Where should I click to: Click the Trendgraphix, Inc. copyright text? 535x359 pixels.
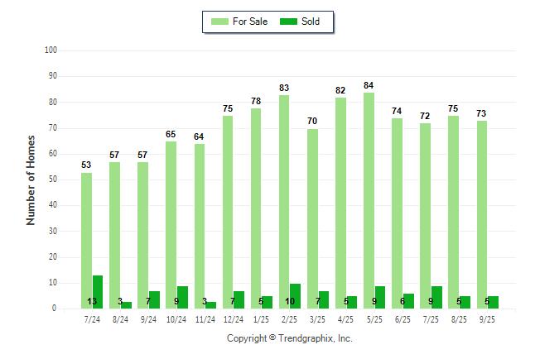pyautogui.click(x=290, y=338)
